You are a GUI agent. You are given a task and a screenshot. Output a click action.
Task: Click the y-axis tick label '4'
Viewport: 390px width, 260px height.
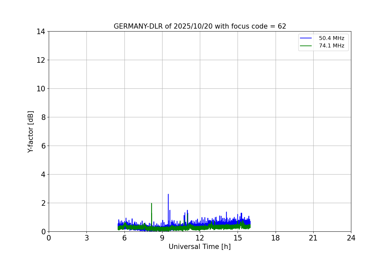pos(43,175)
